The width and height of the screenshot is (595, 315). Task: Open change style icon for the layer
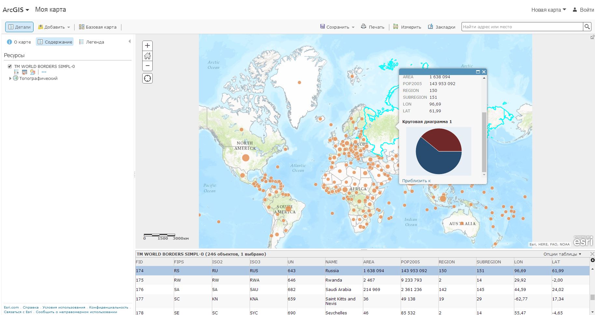tap(32, 72)
